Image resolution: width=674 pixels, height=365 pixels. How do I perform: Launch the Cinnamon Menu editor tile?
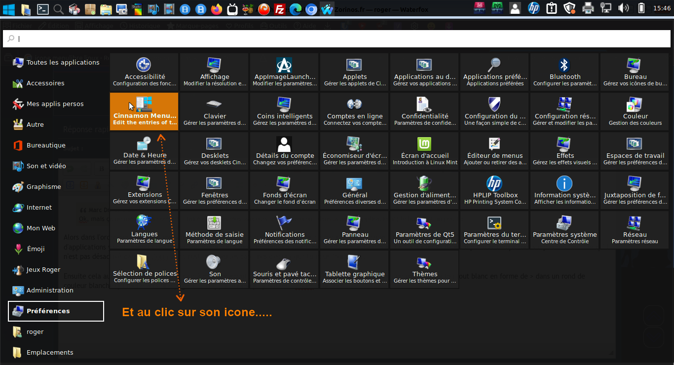144,111
